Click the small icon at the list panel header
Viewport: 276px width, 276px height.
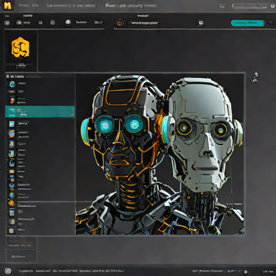pos(8,77)
